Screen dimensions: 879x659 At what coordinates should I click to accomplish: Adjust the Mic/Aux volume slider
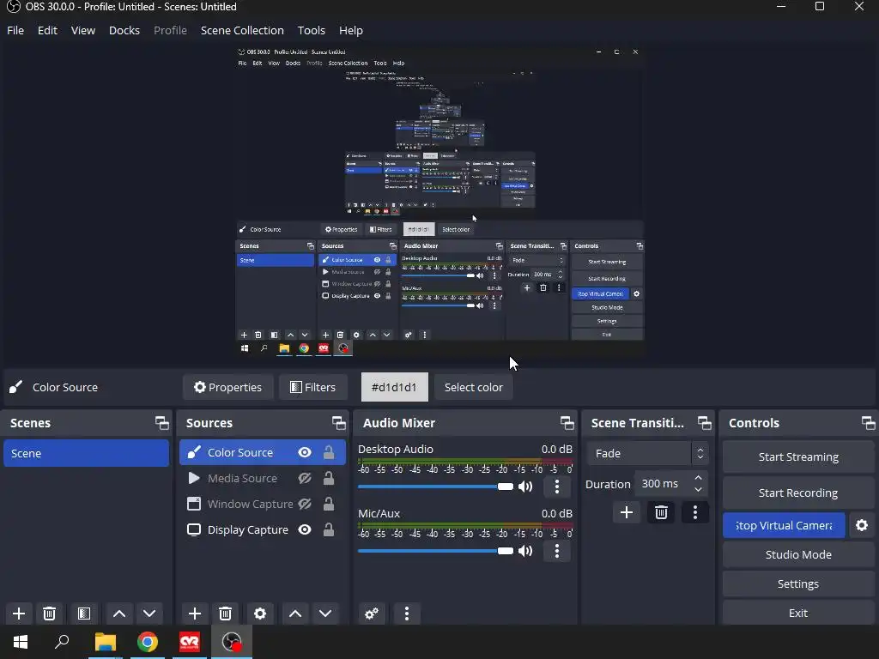435,551
